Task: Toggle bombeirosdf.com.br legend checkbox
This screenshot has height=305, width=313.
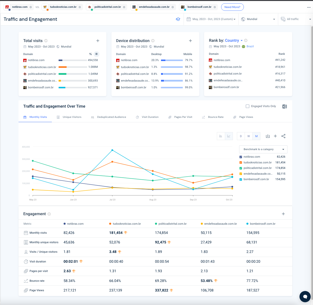Action: point(241,179)
